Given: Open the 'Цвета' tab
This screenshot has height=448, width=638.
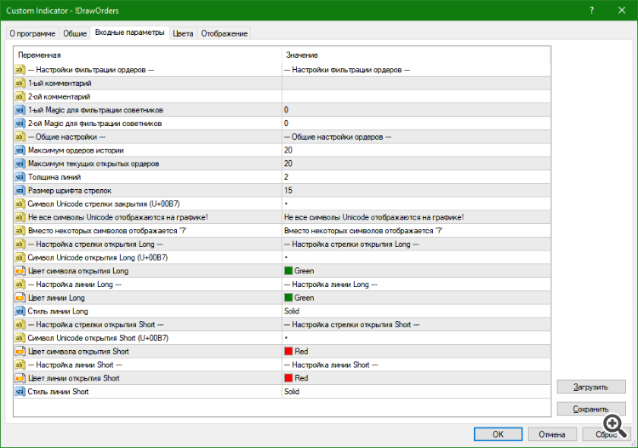Looking at the screenshot, I should coord(183,33).
